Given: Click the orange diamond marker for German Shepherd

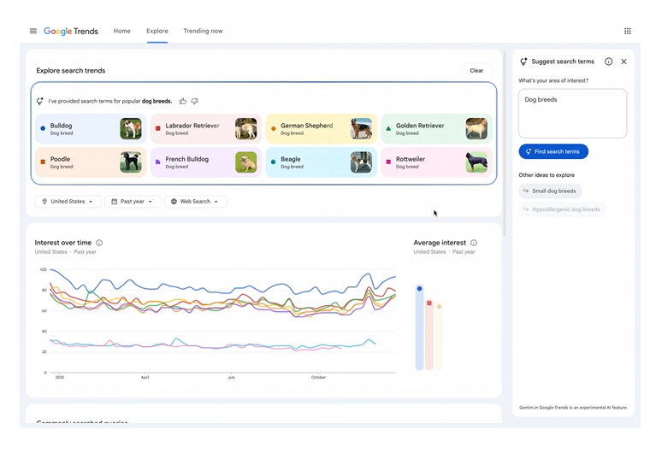Looking at the screenshot, I should point(273,128).
